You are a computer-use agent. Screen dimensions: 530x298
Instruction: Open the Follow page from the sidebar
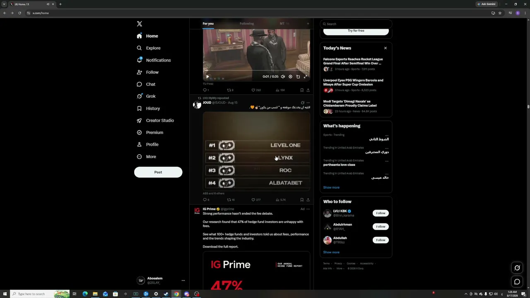pyautogui.click(x=148, y=72)
